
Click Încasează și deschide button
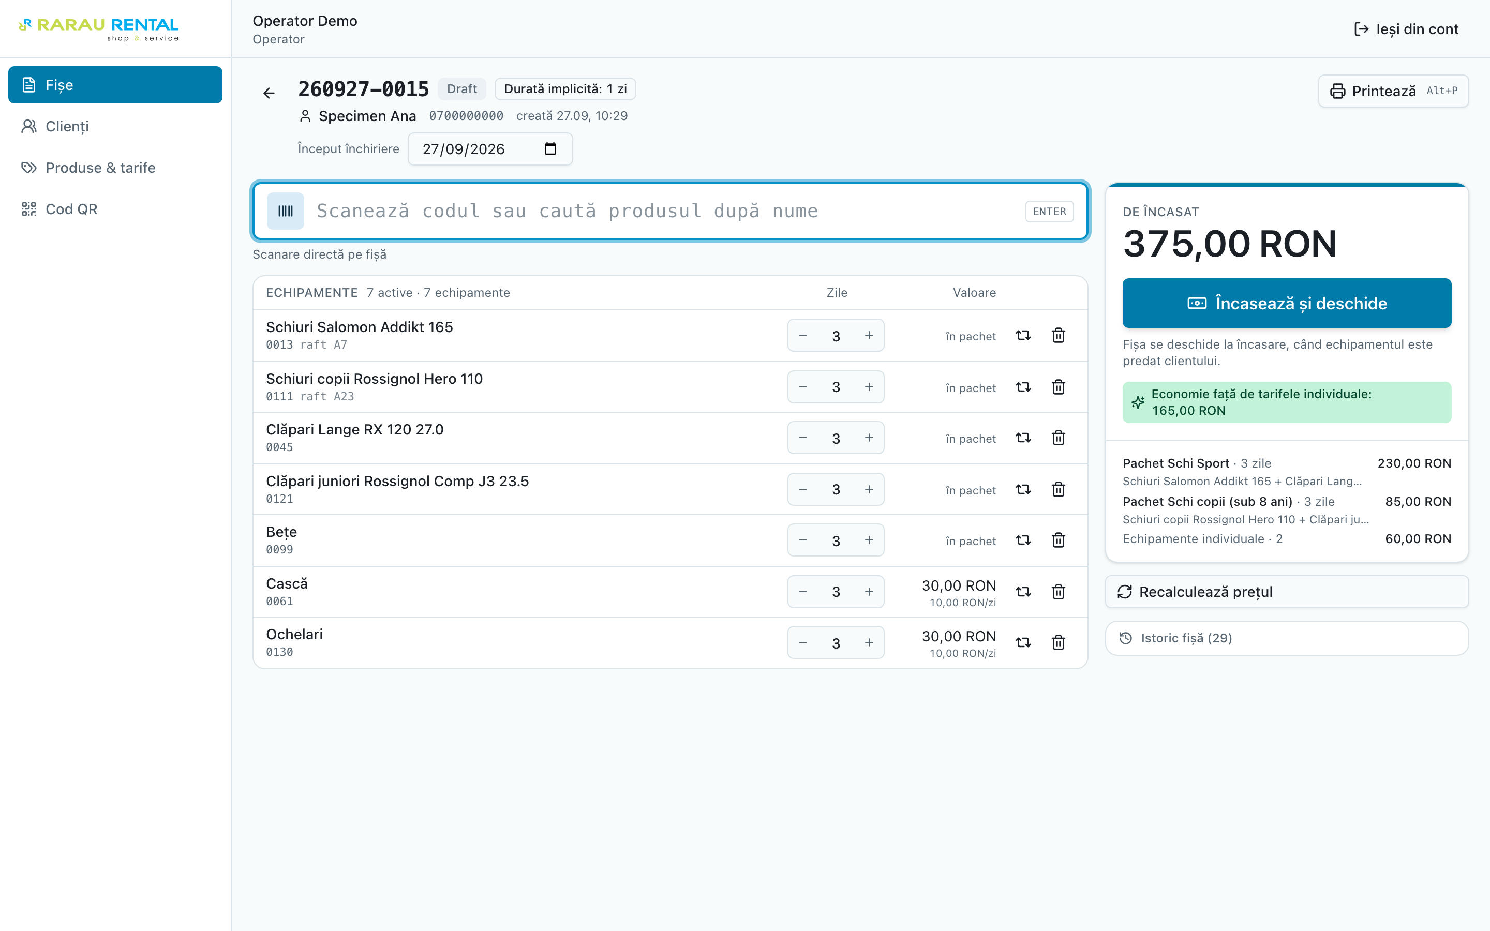[x=1287, y=303]
